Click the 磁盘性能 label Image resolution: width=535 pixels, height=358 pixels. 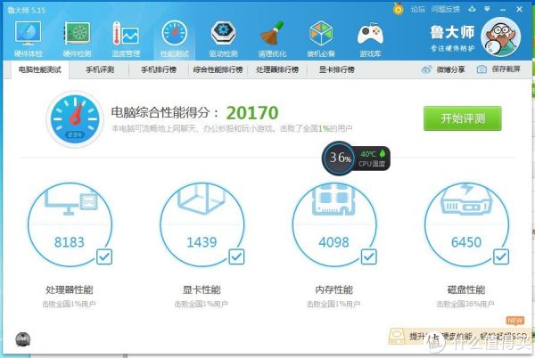(x=466, y=290)
